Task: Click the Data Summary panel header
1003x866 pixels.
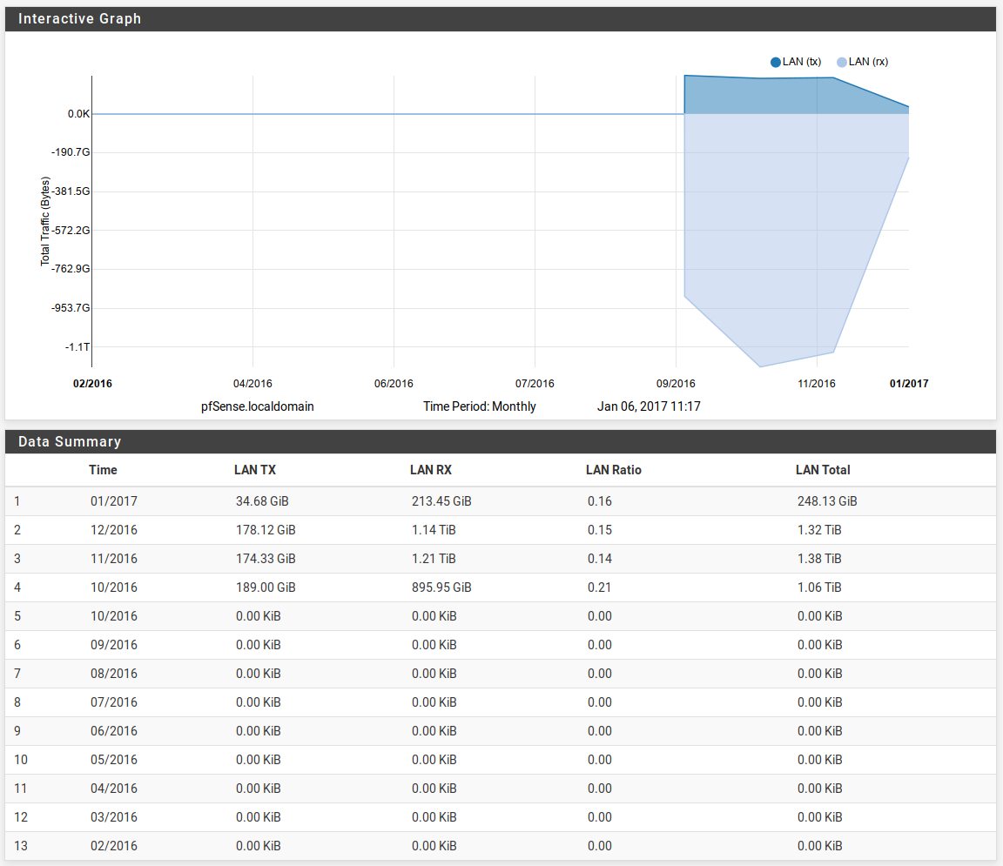Action: (70, 441)
